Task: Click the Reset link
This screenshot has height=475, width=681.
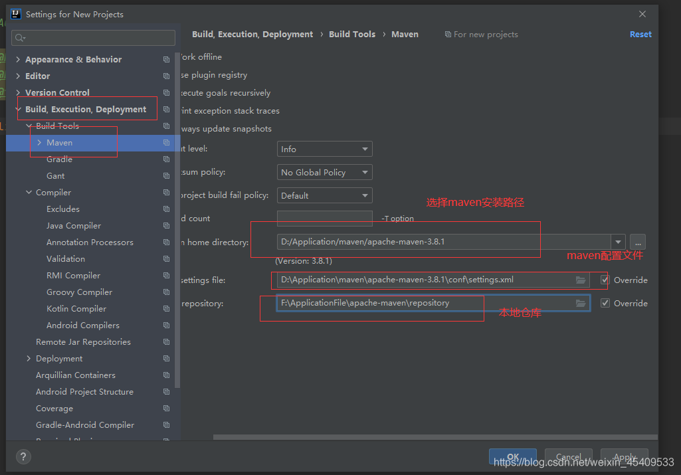Action: tap(640, 35)
